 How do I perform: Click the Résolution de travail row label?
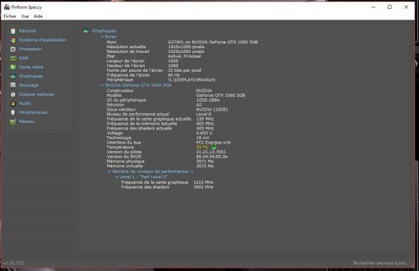click(128, 51)
